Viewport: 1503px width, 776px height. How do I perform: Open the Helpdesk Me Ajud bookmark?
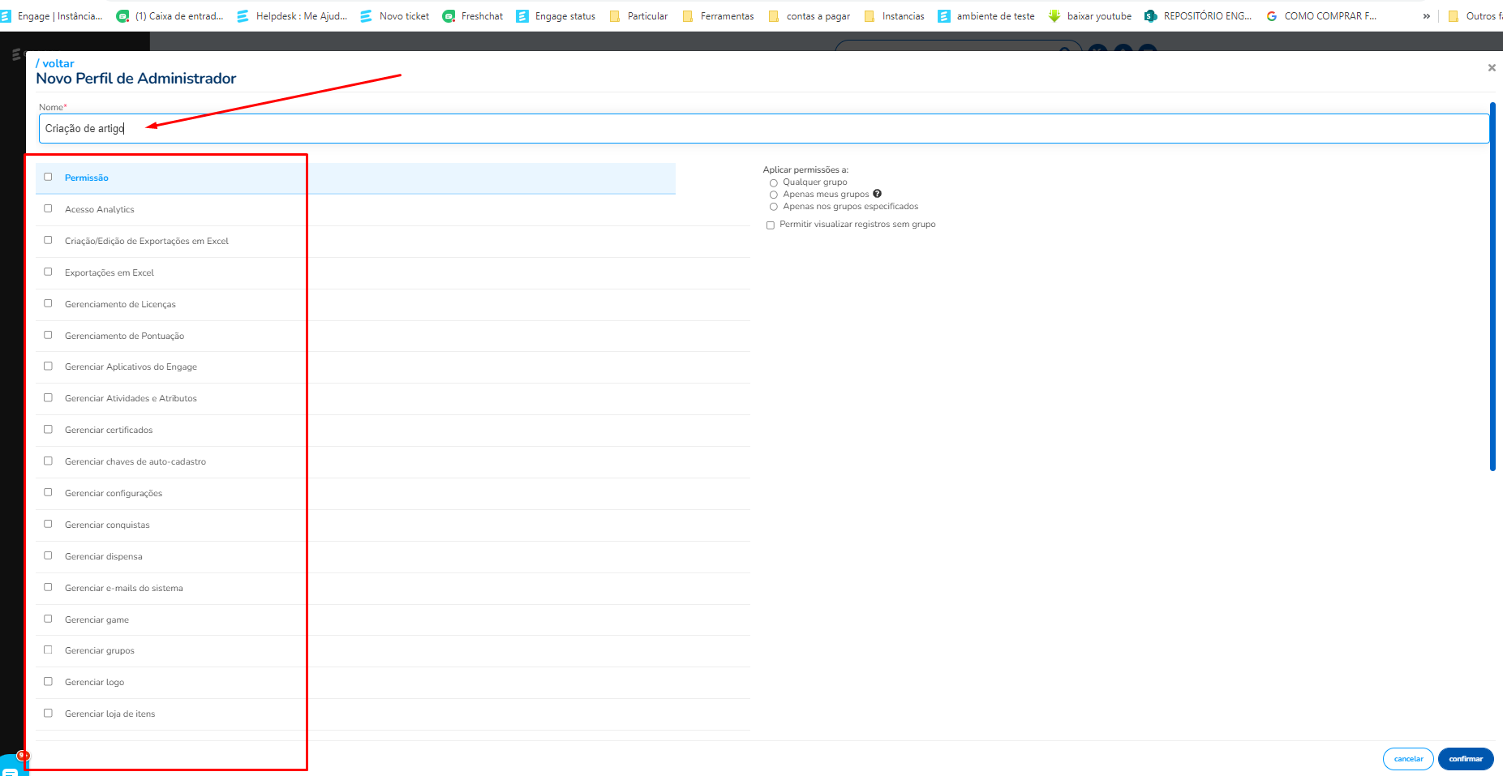click(292, 16)
